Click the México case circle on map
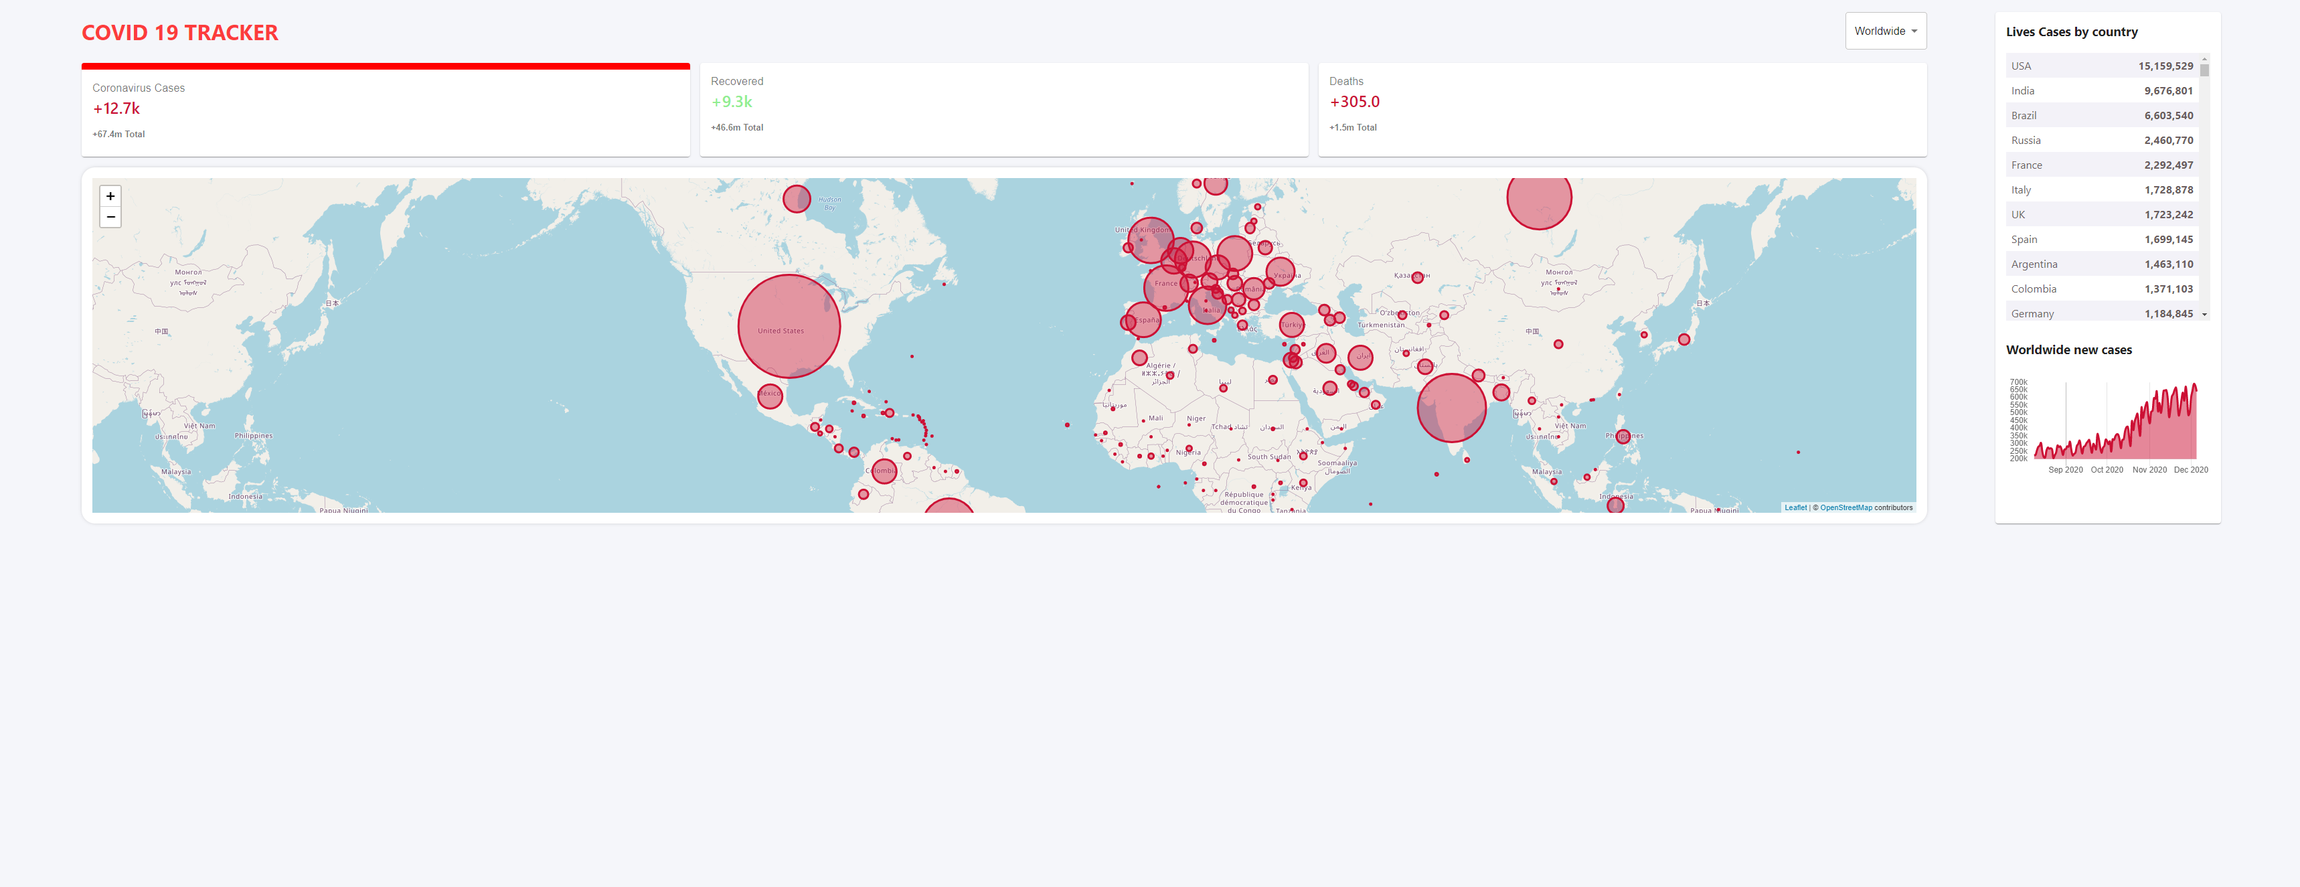The height and width of the screenshot is (887, 2300). coord(770,396)
